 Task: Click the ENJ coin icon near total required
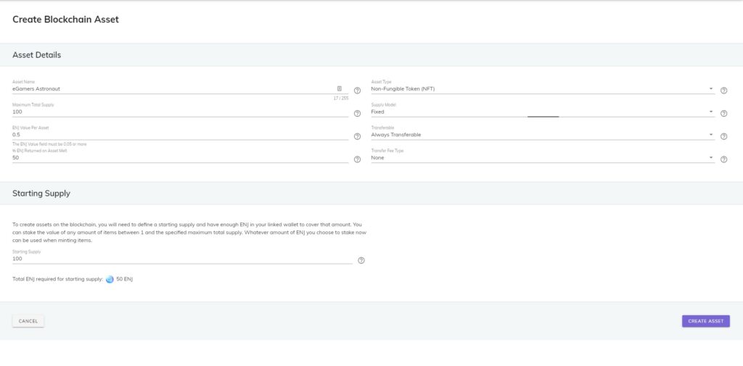tap(110, 279)
